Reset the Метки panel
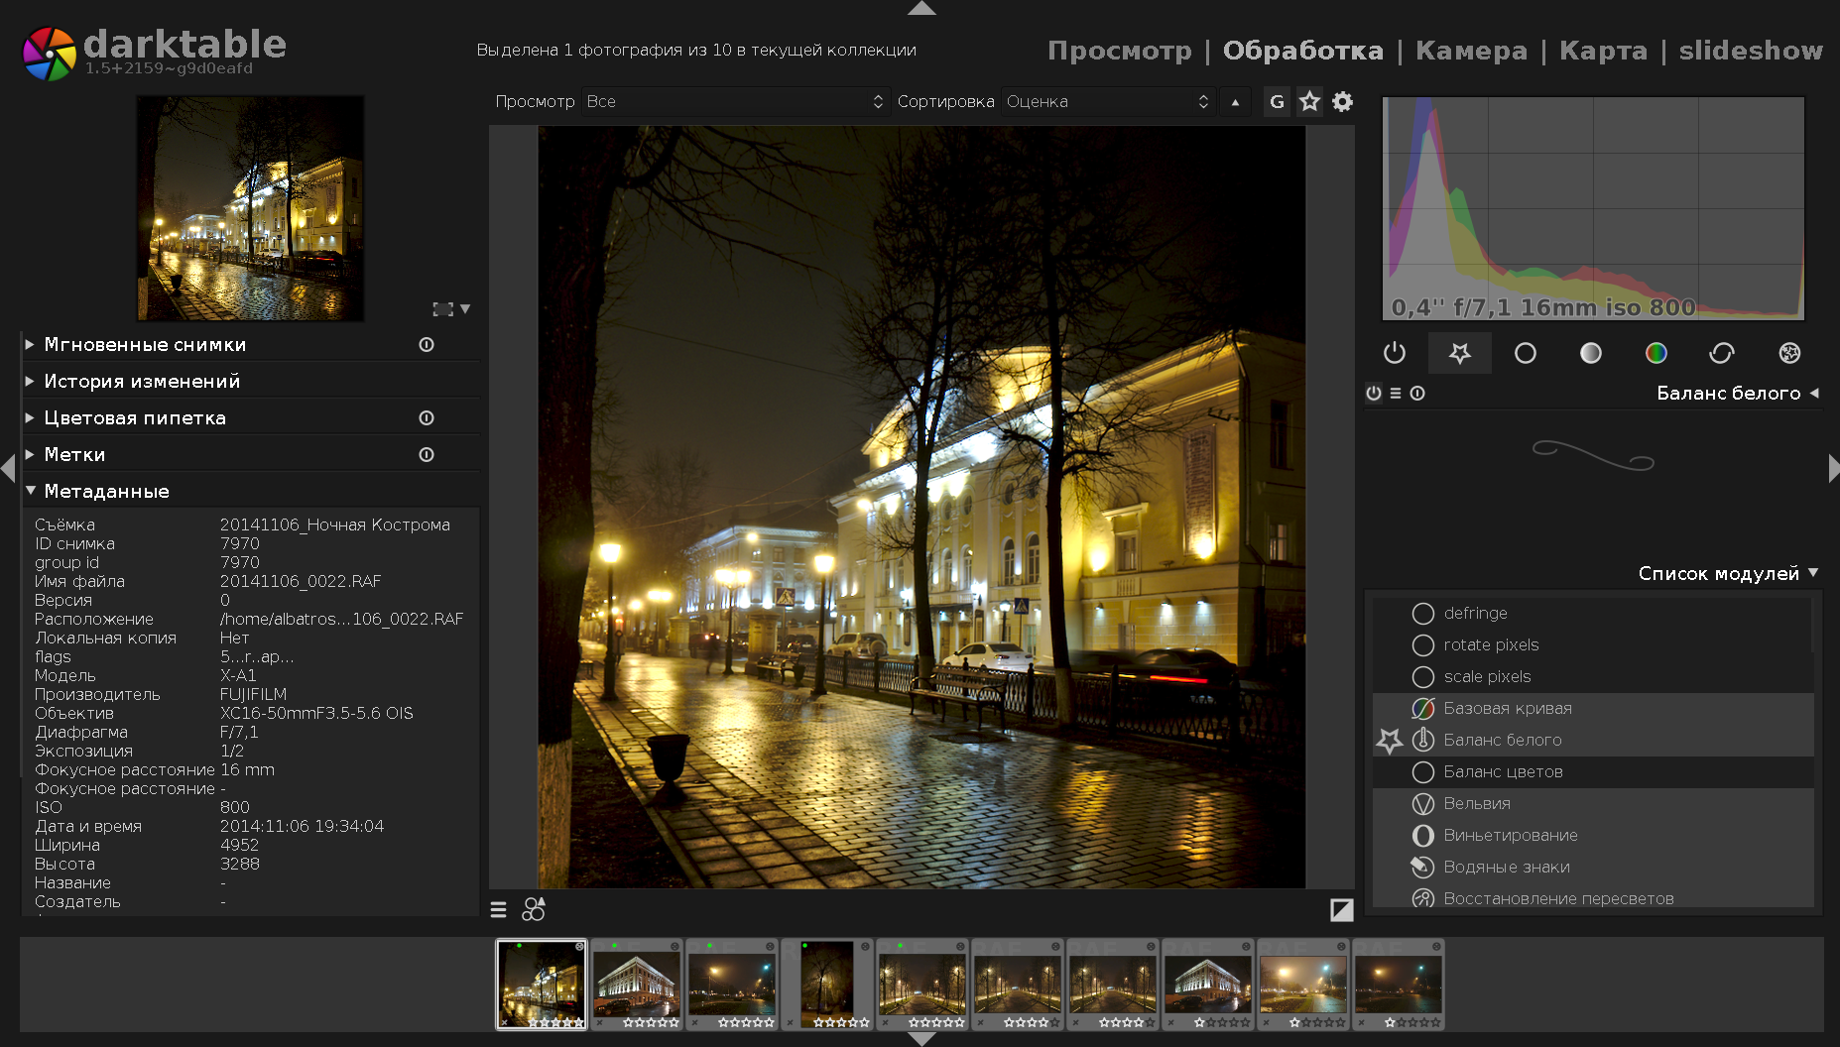 (427, 455)
